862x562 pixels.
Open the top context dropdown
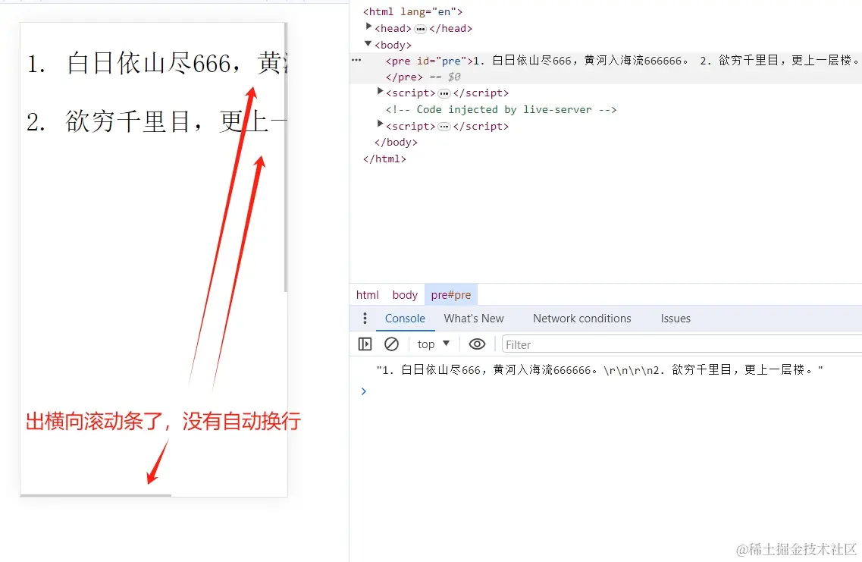click(433, 344)
